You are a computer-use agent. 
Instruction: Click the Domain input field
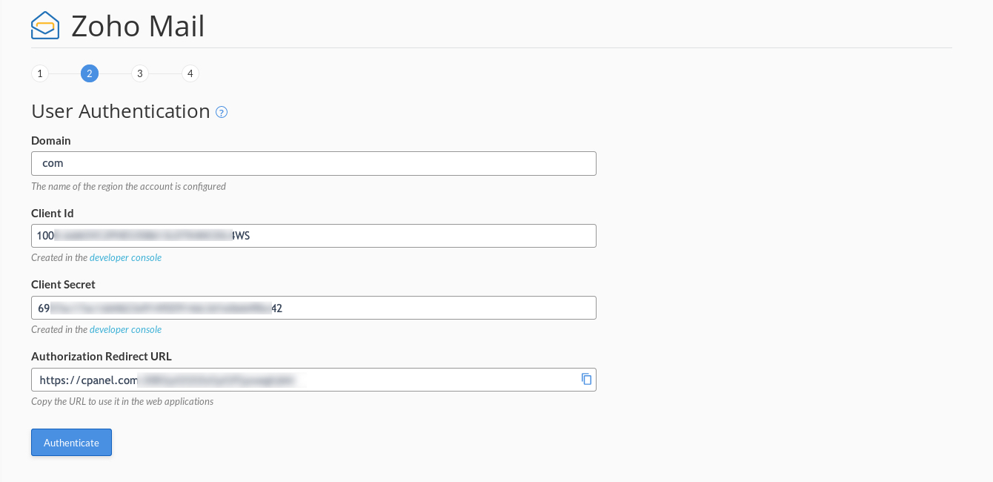313,163
